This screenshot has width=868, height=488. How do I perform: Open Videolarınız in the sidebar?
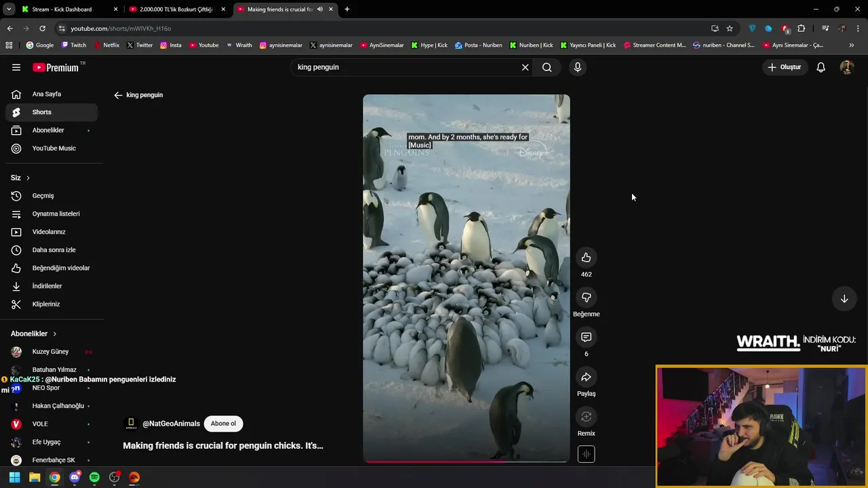click(51, 232)
